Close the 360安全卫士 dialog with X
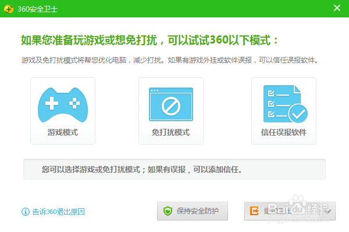 pyautogui.click(x=337, y=8)
